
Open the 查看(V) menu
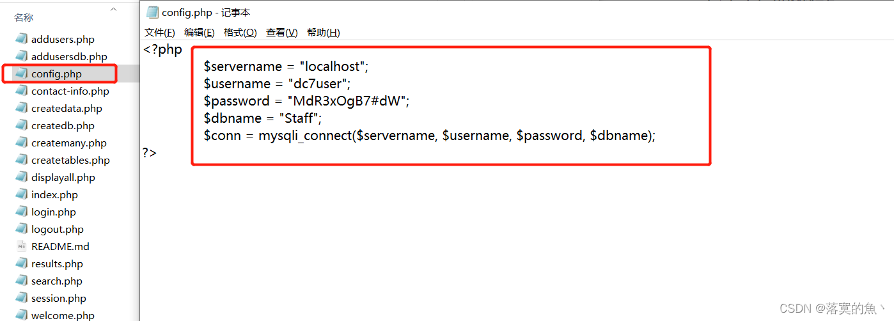(x=281, y=33)
